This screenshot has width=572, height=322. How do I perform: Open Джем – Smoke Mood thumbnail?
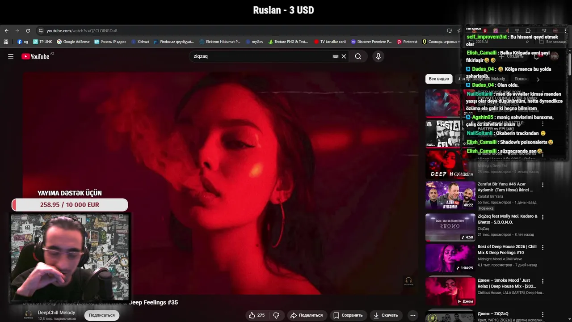(450, 291)
